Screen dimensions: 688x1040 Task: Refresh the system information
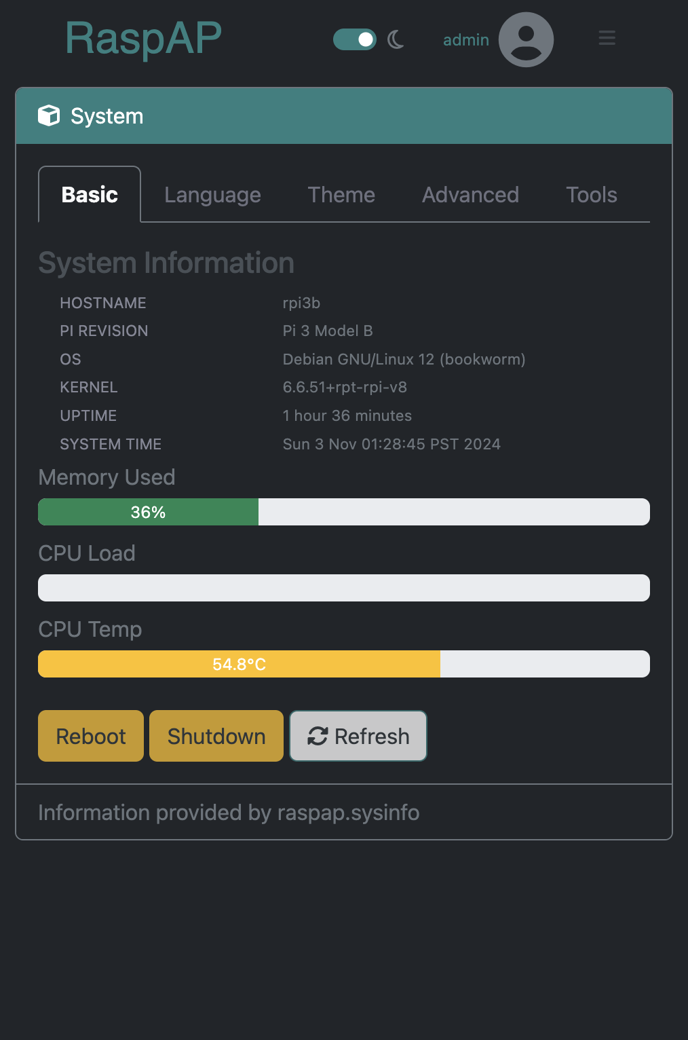358,736
